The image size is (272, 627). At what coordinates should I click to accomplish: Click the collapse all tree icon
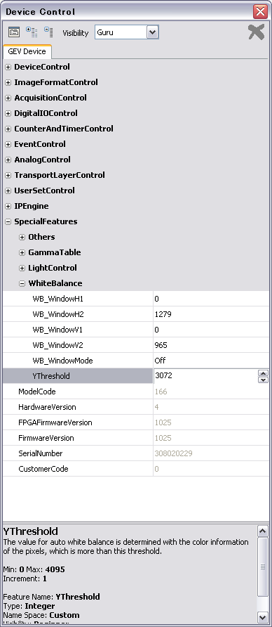[48, 32]
